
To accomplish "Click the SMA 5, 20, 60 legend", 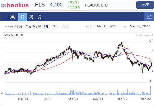I will pos(13,35).
